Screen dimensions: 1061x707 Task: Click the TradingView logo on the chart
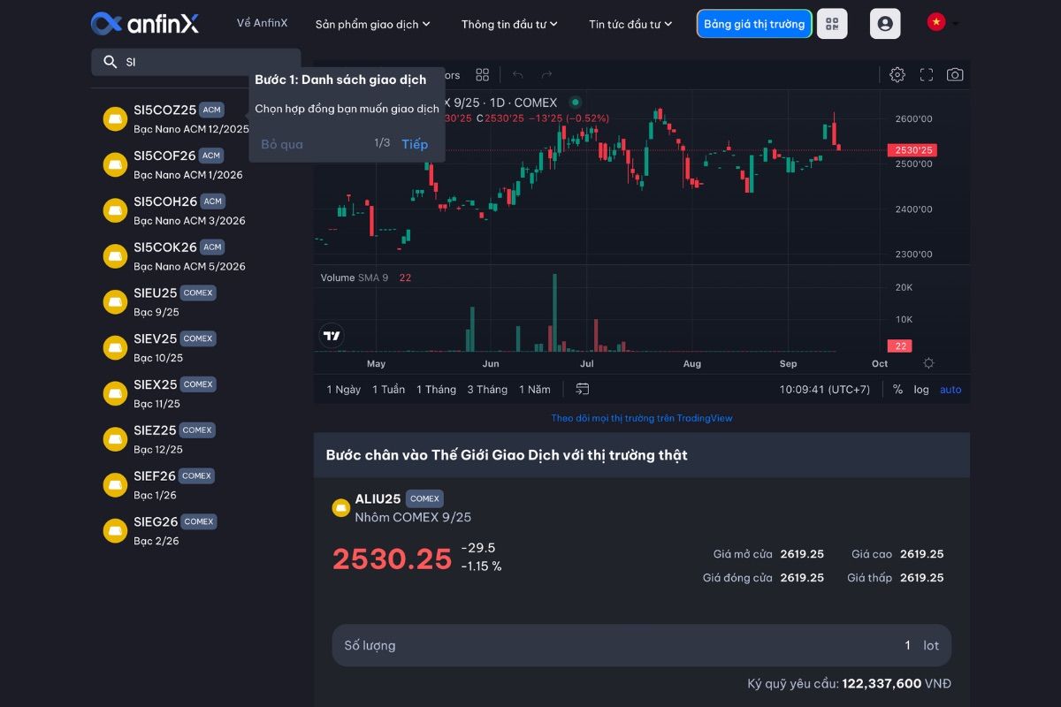coord(331,336)
